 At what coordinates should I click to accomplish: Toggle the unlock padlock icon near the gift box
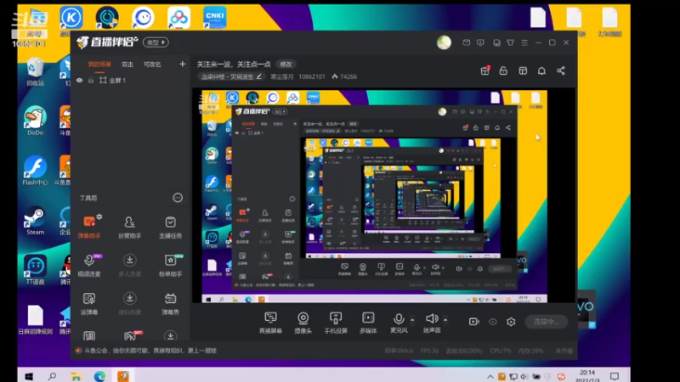tap(503, 70)
